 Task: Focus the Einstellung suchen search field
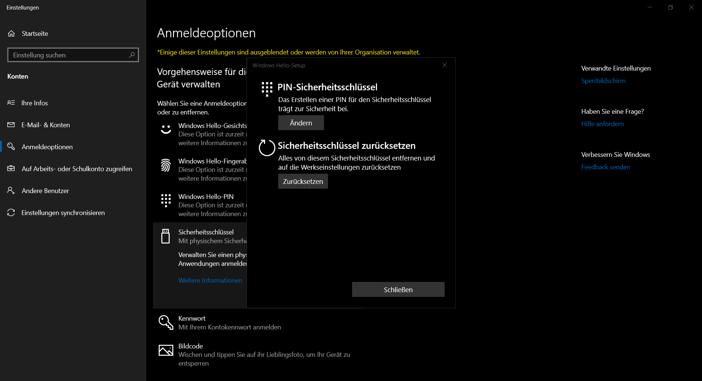click(73, 55)
